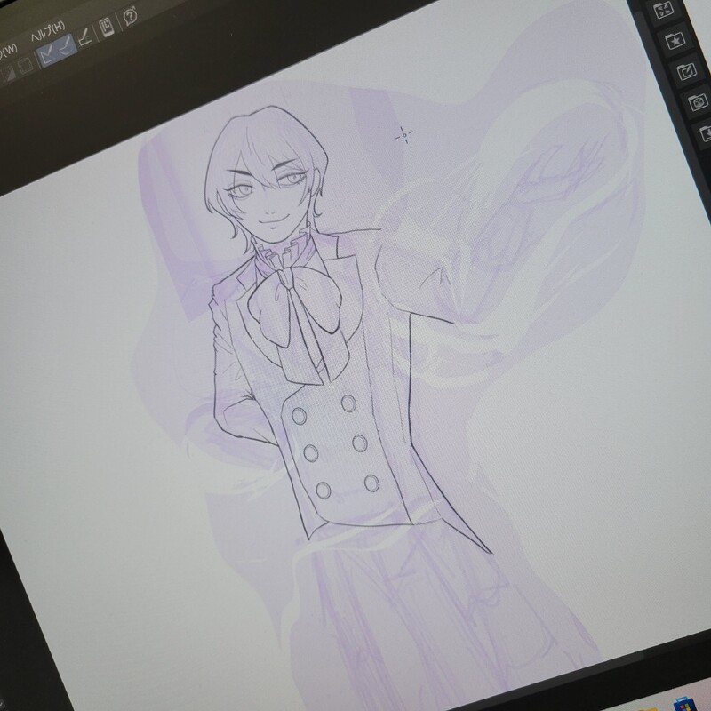Click the character's face on the canvas

tap(269, 198)
